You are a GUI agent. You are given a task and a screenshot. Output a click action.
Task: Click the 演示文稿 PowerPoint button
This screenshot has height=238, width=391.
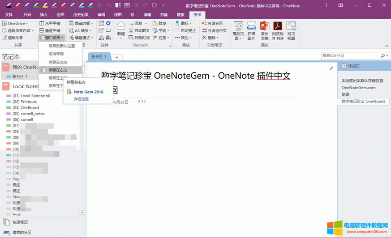pyautogui.click(x=265, y=31)
